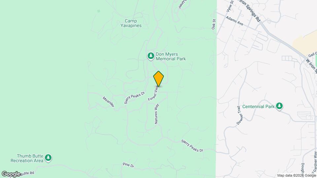Select the Camp Yavapines label

[x=131, y=23]
